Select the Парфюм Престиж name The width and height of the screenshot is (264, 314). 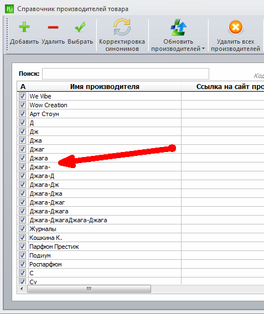click(x=54, y=247)
